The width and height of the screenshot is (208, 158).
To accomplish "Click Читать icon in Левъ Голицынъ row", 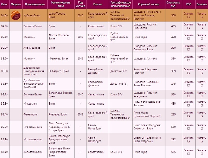I will [202, 129].
